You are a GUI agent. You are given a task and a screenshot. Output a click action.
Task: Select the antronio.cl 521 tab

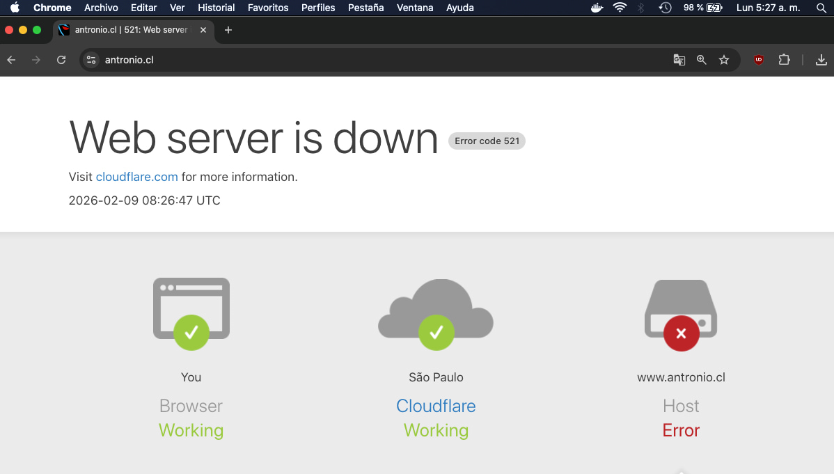[x=134, y=31]
